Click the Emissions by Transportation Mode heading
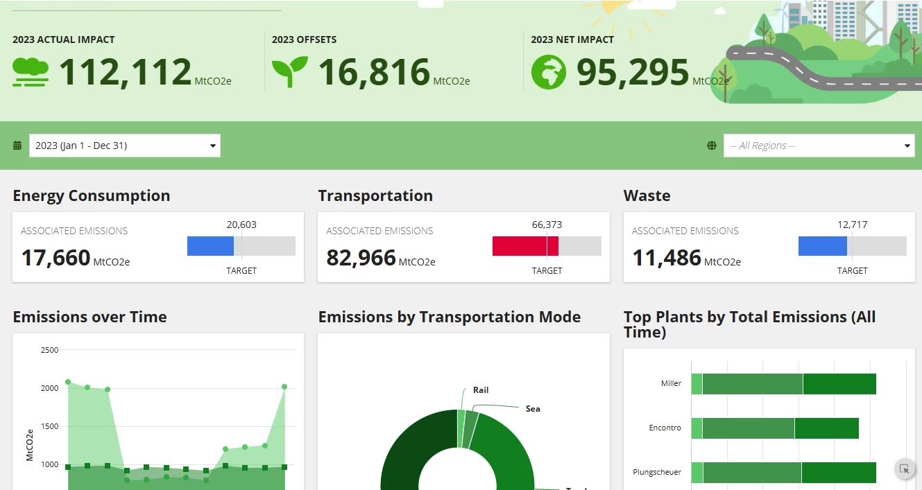This screenshot has height=490, width=922. coord(450,317)
